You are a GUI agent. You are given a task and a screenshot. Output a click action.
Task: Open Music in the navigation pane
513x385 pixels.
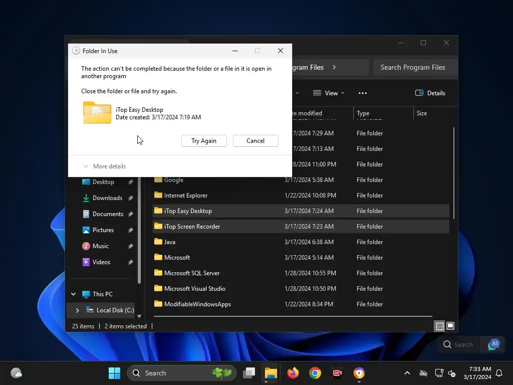pyautogui.click(x=100, y=246)
